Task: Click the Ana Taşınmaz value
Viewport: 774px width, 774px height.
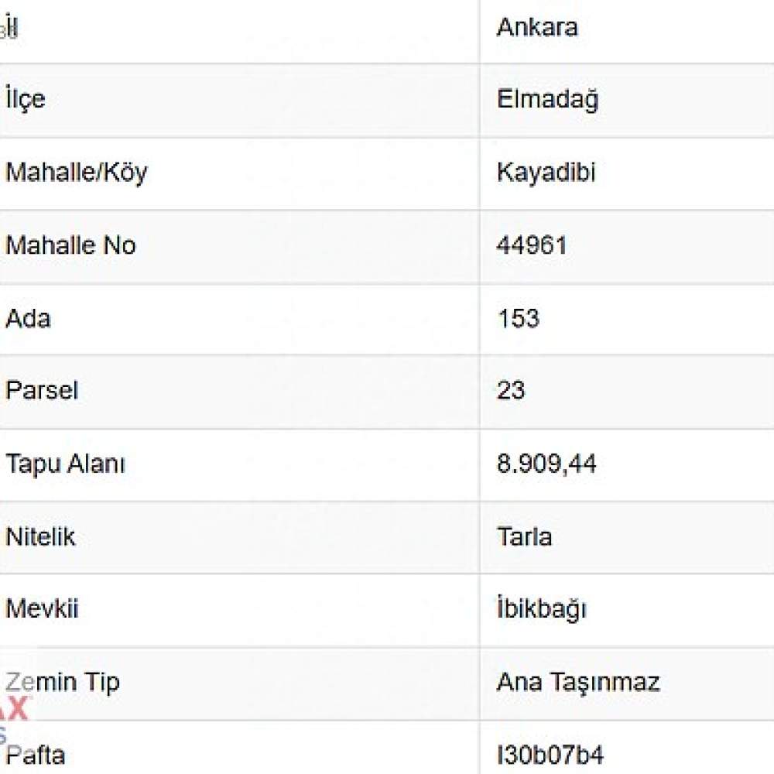Action: coord(578,683)
